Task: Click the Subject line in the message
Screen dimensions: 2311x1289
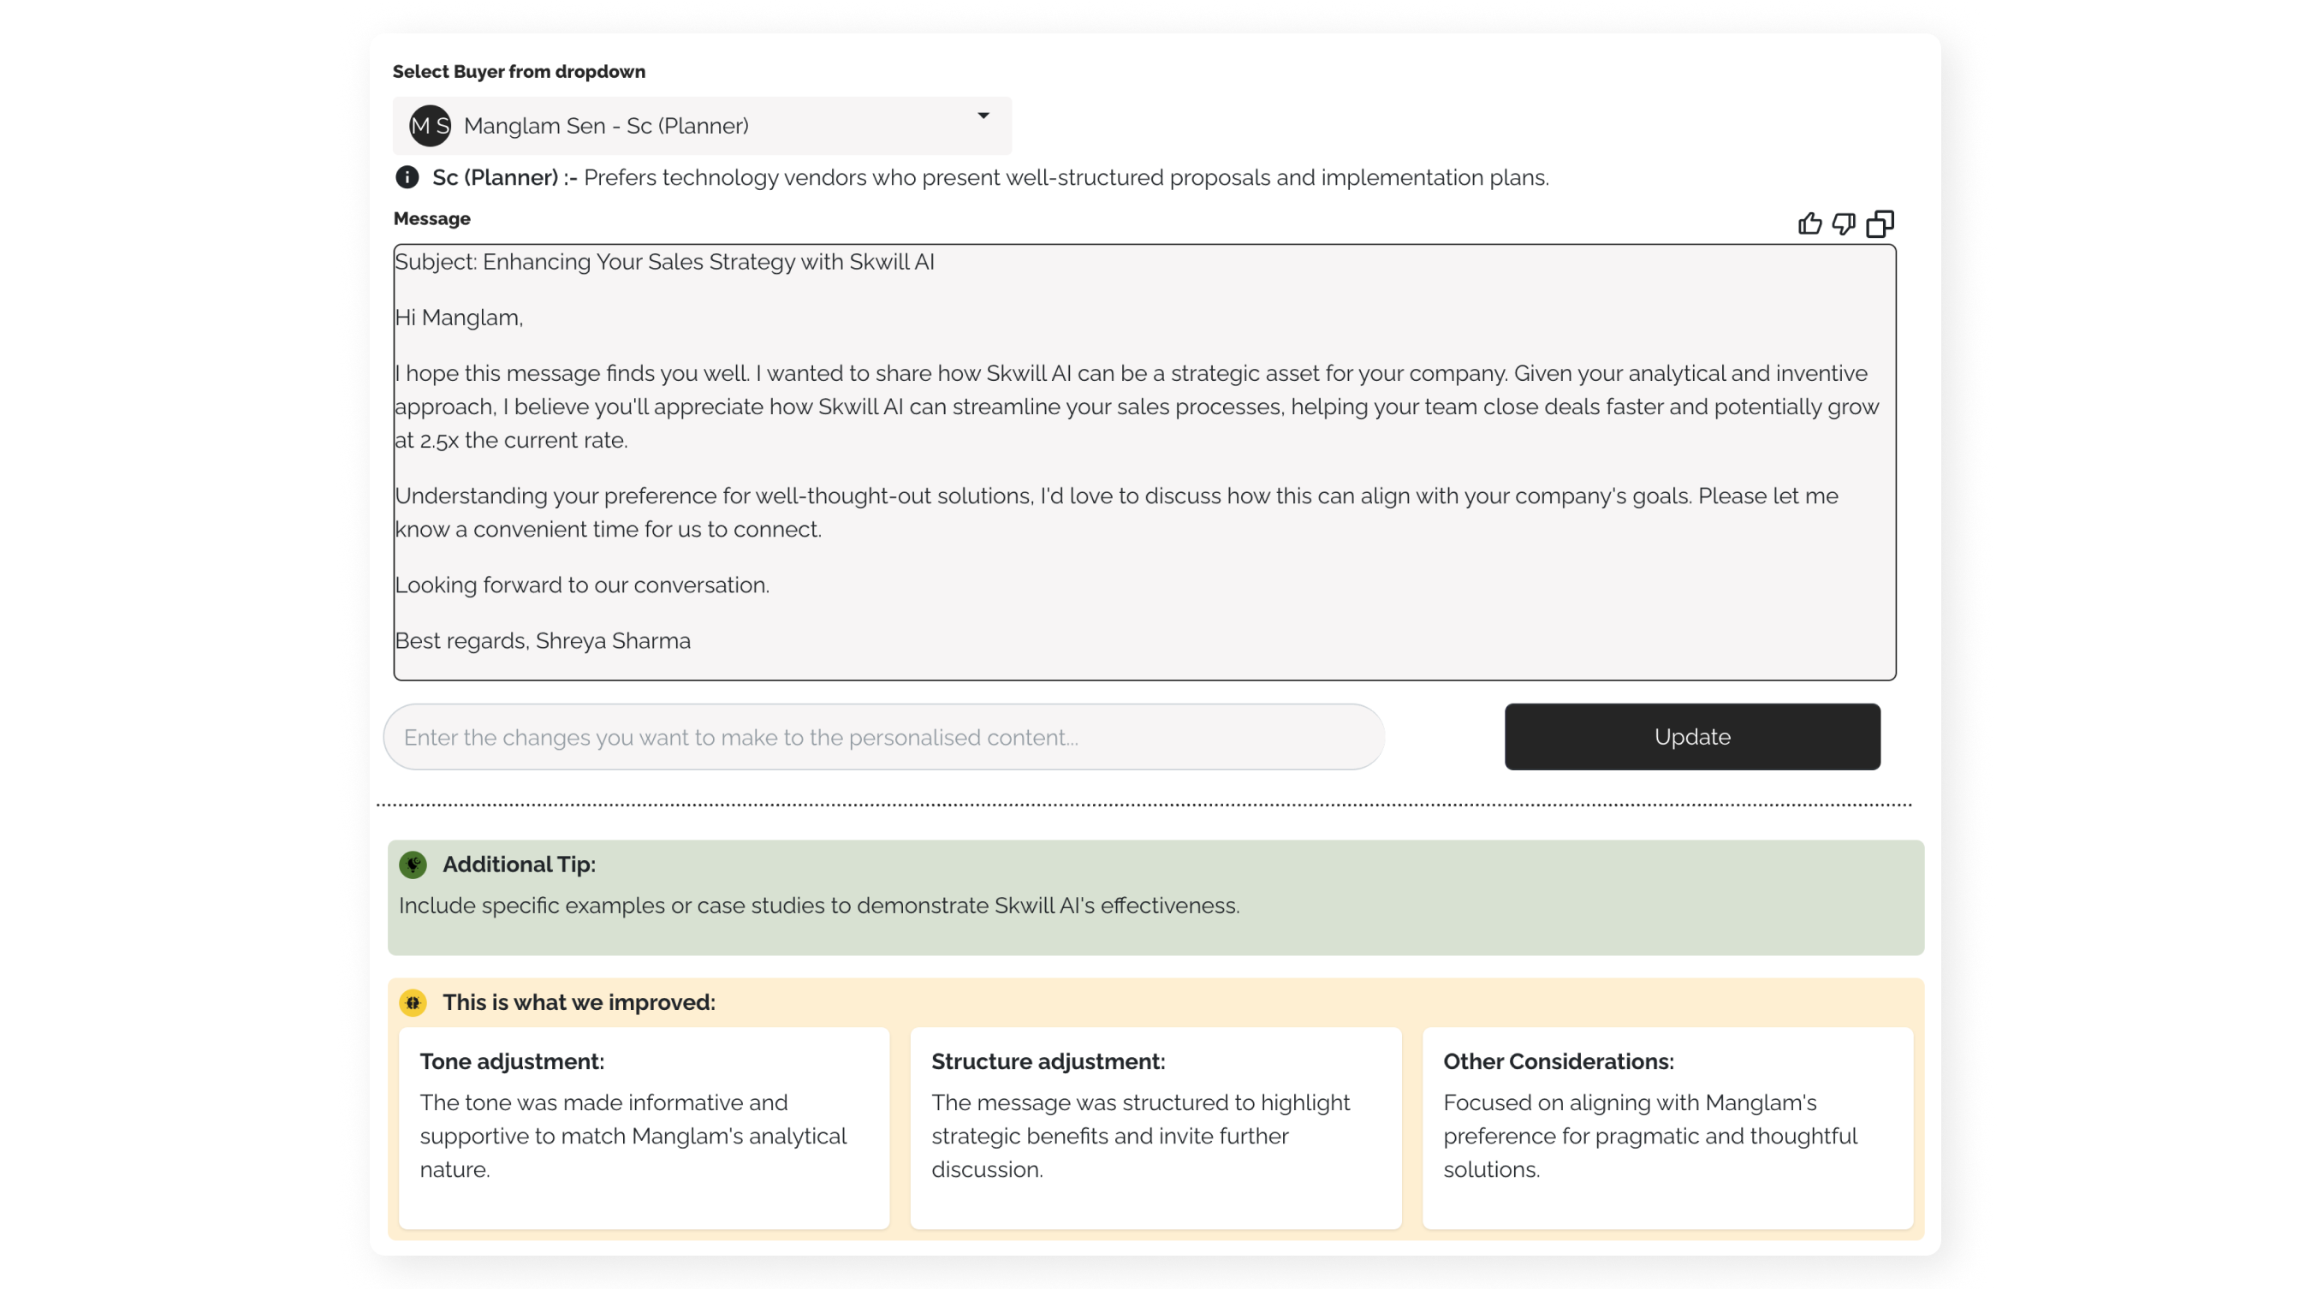Action: pos(665,262)
